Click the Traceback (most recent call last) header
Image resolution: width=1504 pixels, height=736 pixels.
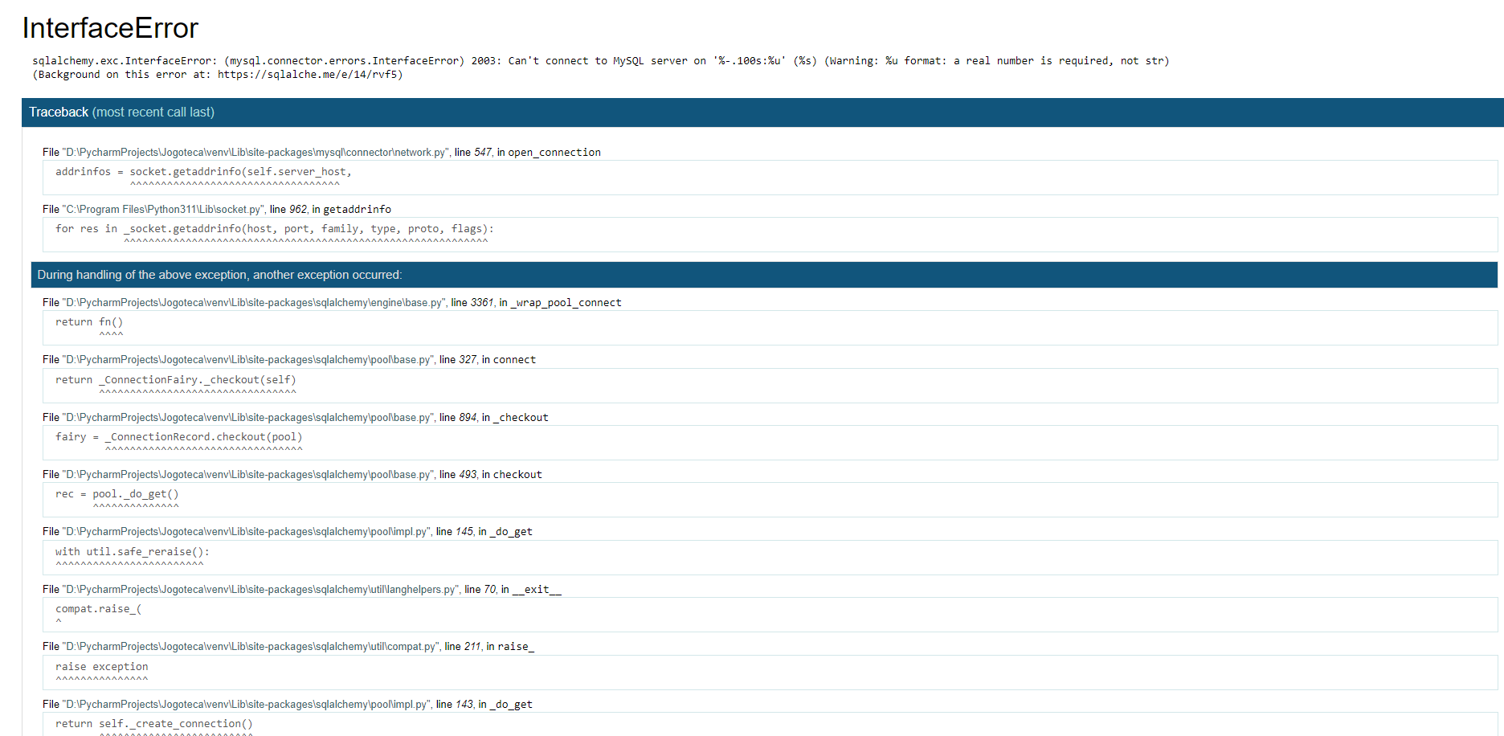(x=762, y=112)
